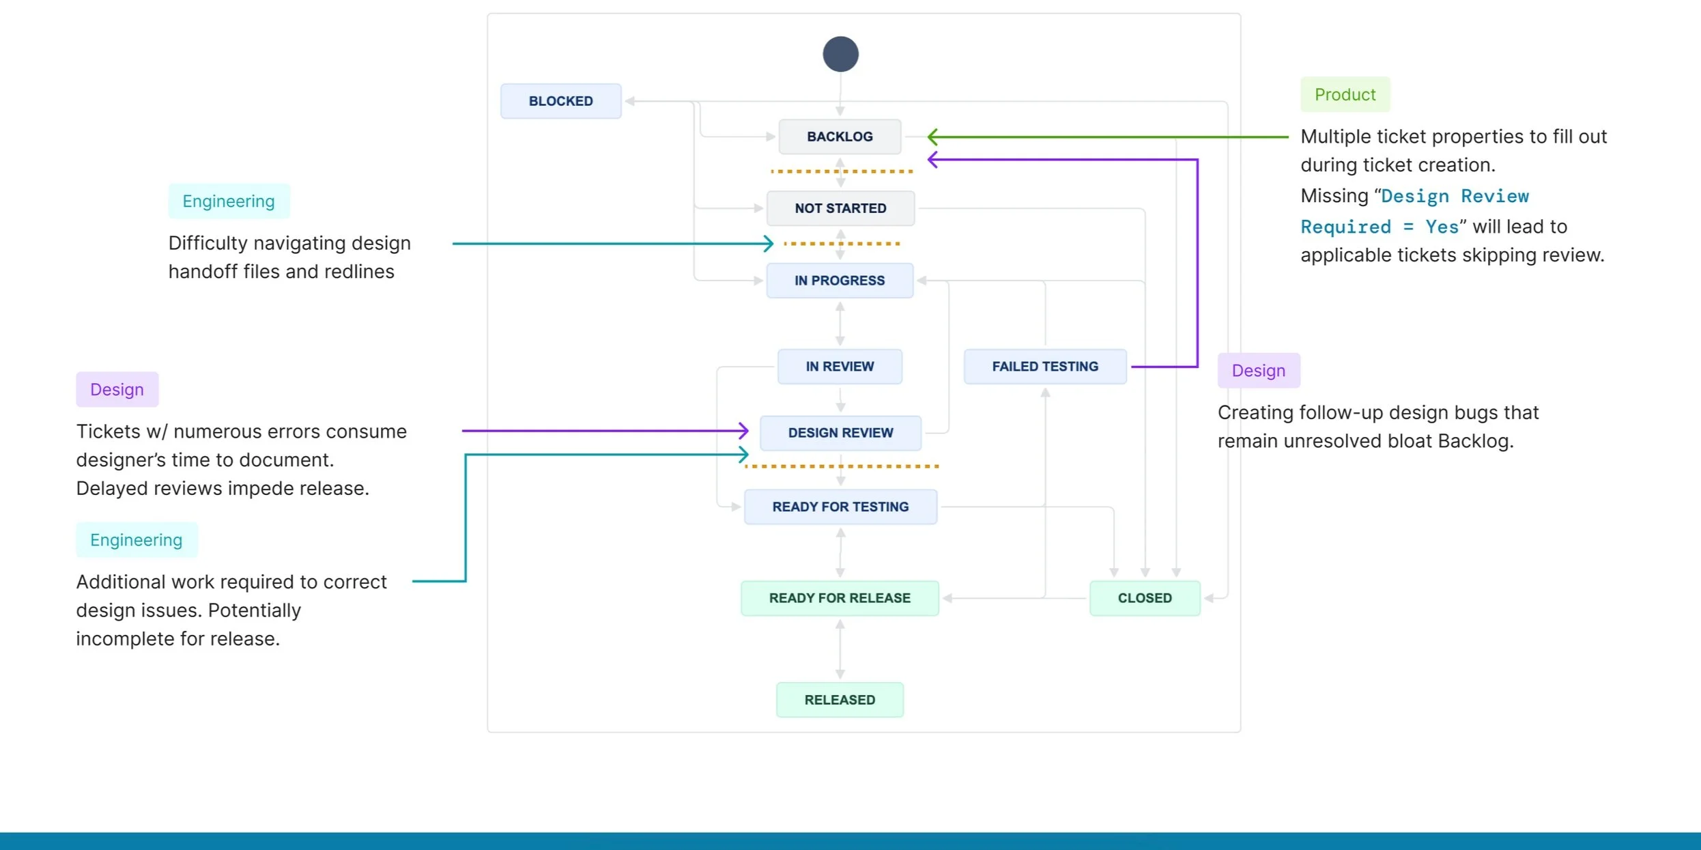Viewport: 1701px width, 850px height.
Task: Click the Engineering tag above design handoff note
Action: click(x=229, y=201)
